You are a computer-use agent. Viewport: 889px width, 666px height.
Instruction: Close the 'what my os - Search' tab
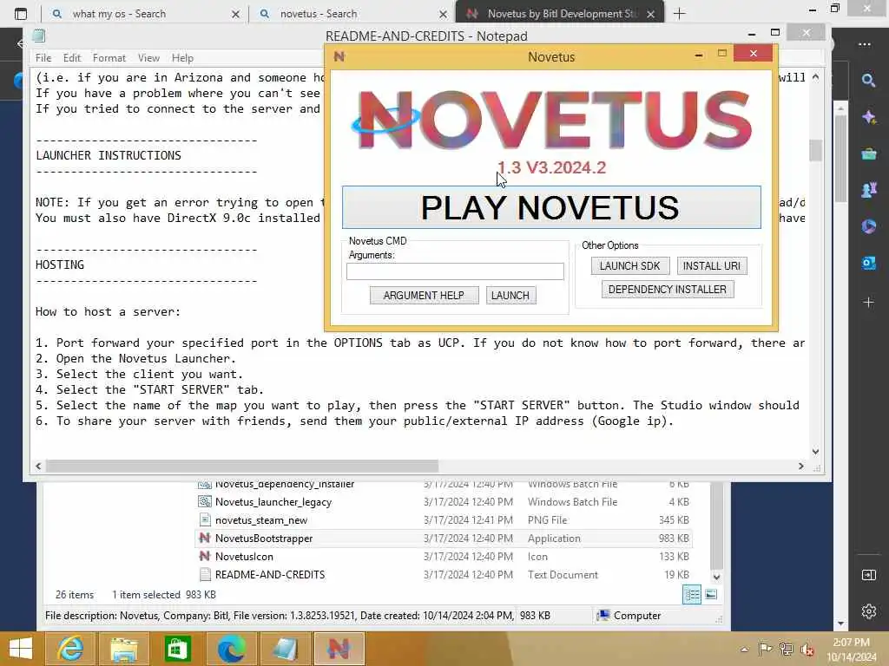click(235, 14)
